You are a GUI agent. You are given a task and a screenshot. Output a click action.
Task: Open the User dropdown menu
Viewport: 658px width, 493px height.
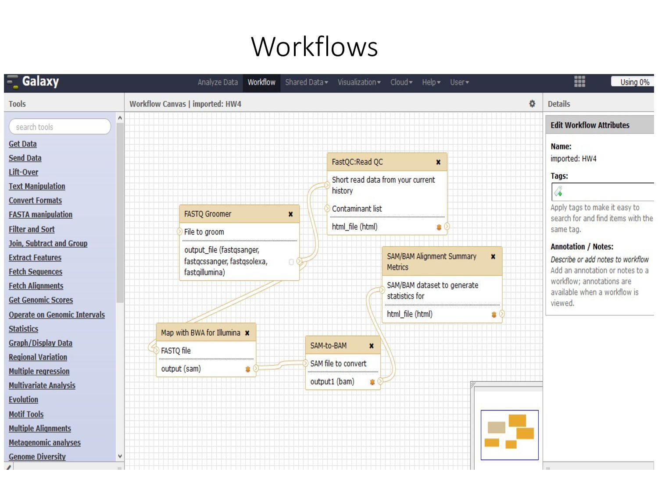coord(459,82)
